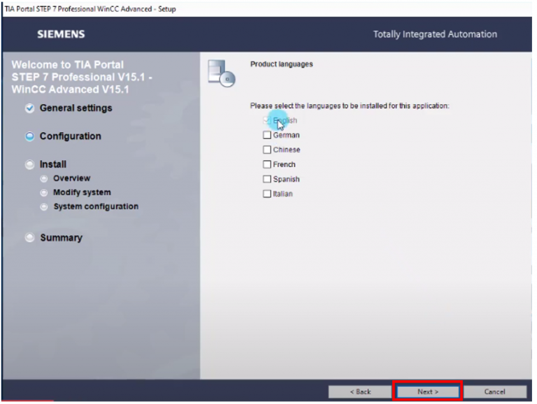Screen dimensions: 537x404
Task: Open the General settings step
Action: [76, 108]
